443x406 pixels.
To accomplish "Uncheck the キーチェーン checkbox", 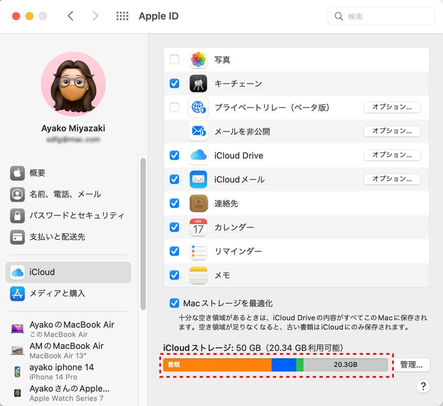I will (x=174, y=84).
